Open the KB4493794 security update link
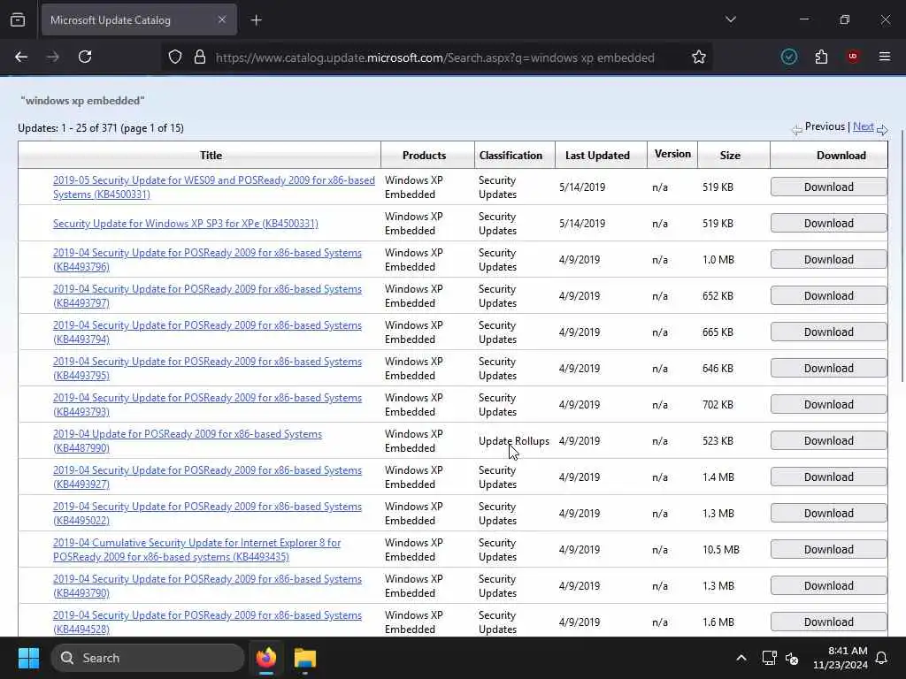 point(207,332)
